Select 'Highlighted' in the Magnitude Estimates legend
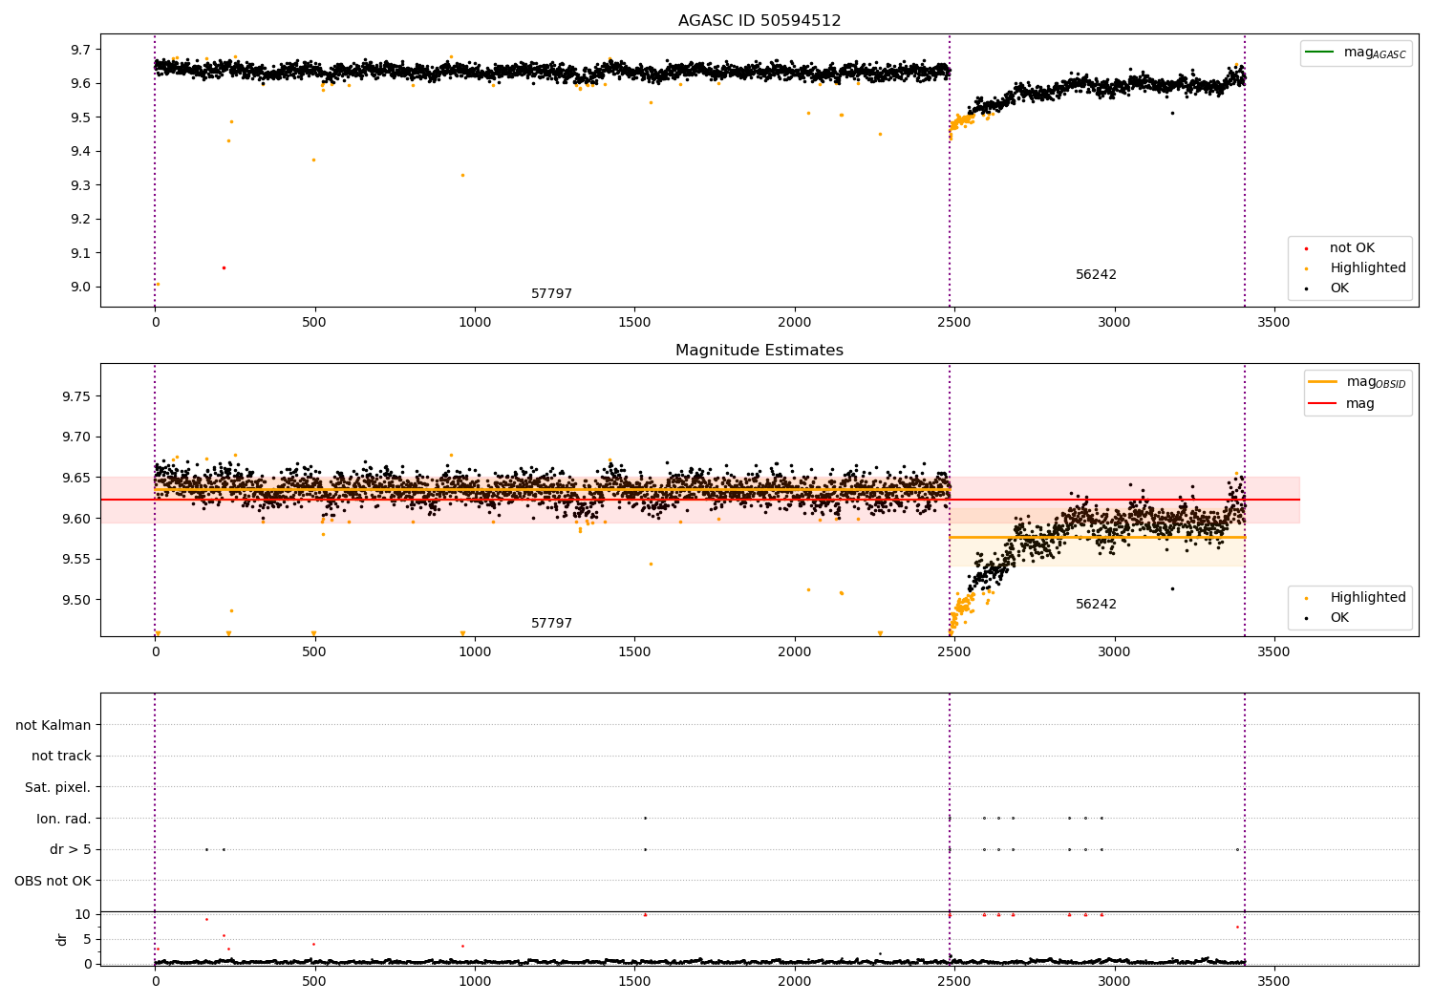Screen dimensions: 1433x1003 point(1368,598)
